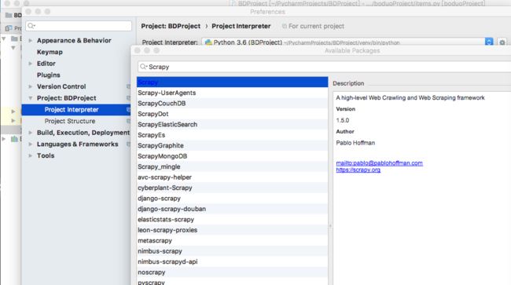Click Project: BDProject breadcrumb
The height and width of the screenshot is (285, 511).
tap(171, 26)
